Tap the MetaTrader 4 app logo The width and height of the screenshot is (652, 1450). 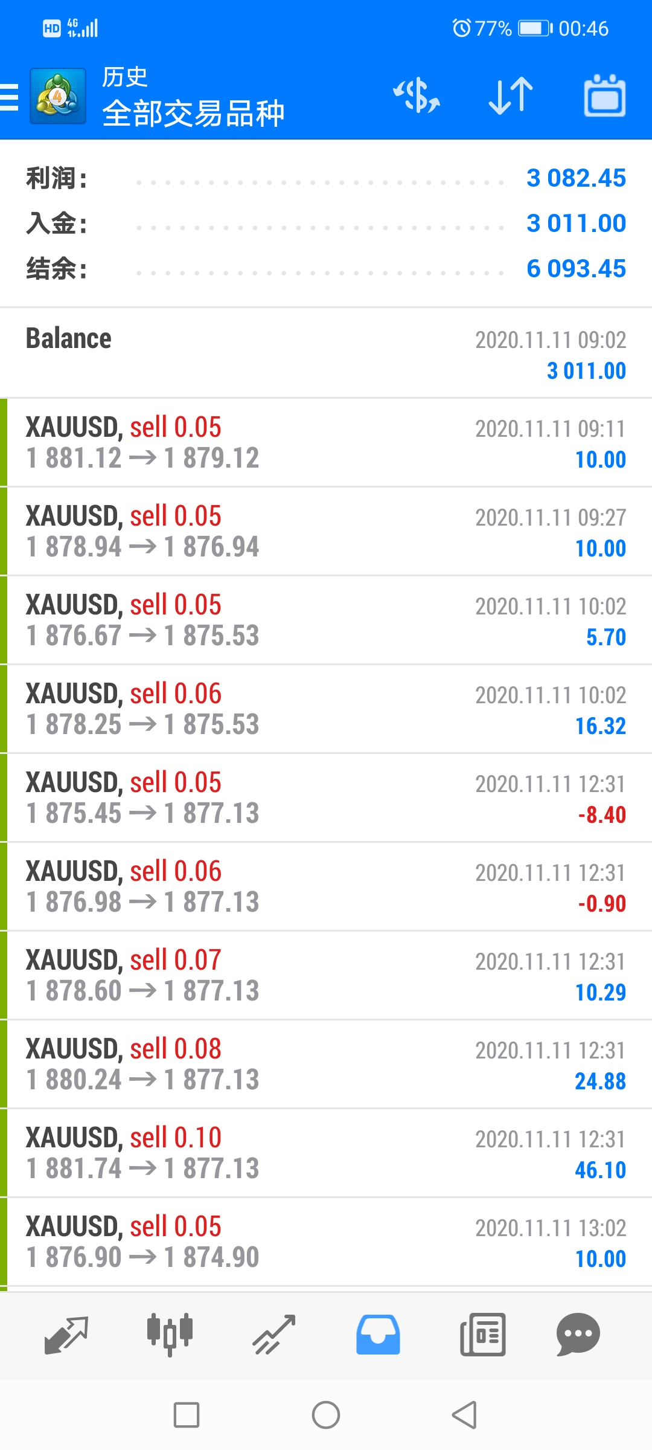tap(58, 97)
